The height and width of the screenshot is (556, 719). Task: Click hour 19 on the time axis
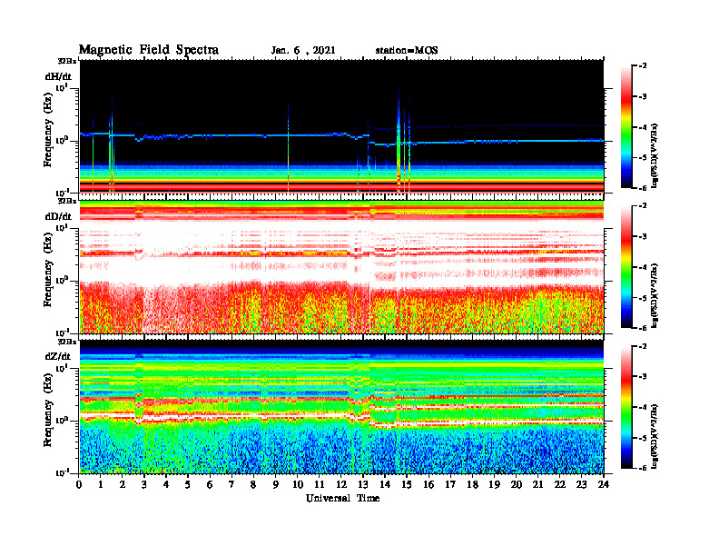494,485
